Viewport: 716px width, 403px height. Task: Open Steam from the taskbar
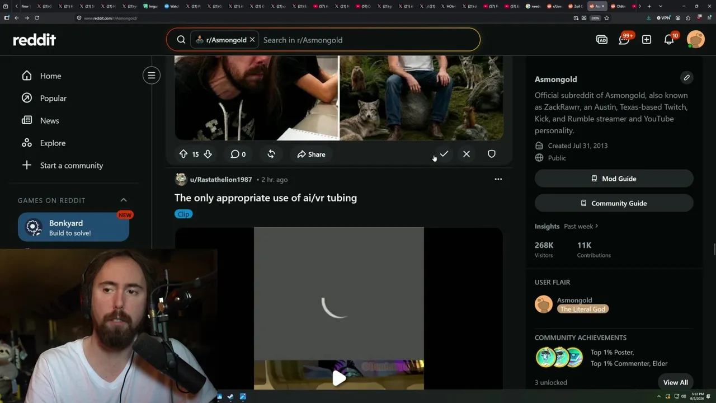[230, 397]
